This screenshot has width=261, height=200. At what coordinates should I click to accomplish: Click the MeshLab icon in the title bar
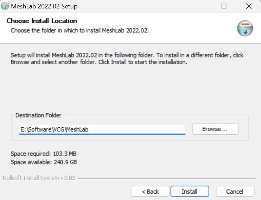pos(6,6)
